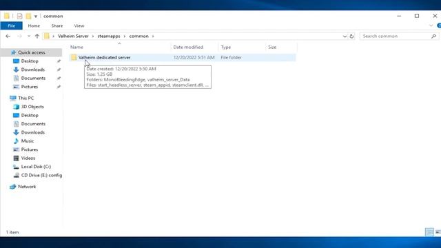Screen dimensions: 441x248
Task: Click the Desktop icon under Quick access
Action: [x=16, y=61]
